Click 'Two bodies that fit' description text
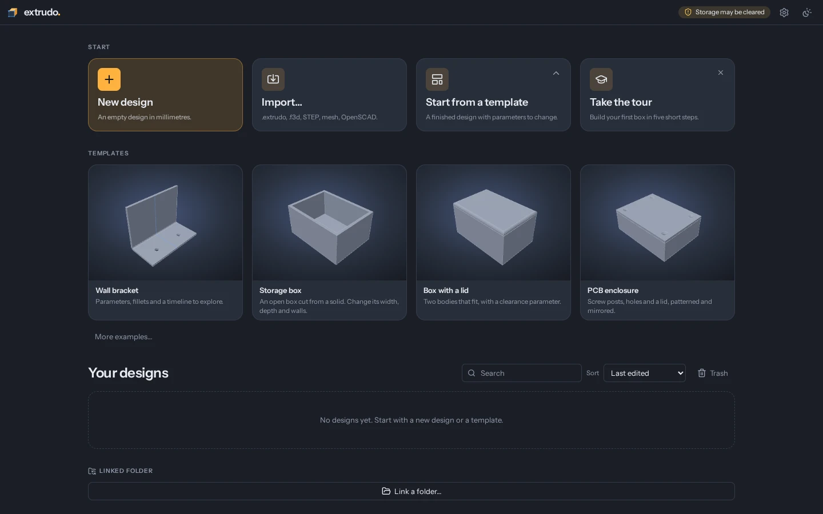823x514 pixels. pyautogui.click(x=492, y=302)
